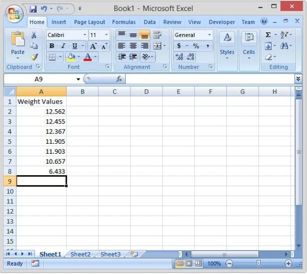Open the Styles gallery button
This screenshot has height=274, width=307.
tap(227, 45)
